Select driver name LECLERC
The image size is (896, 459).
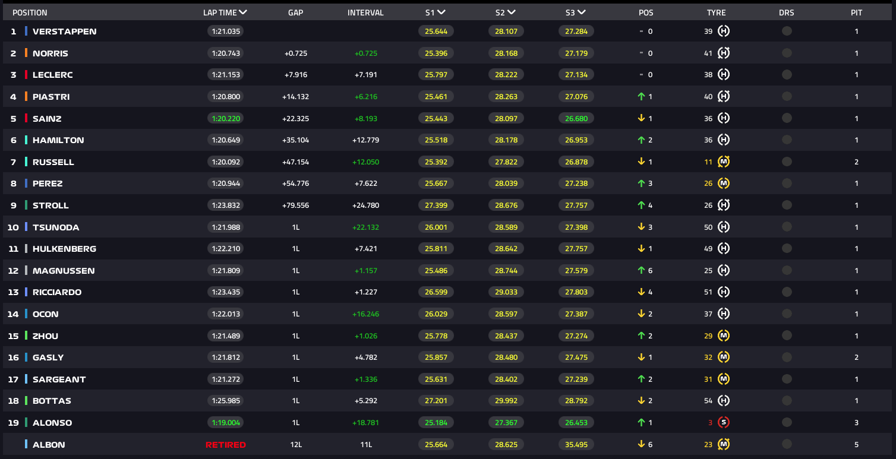(x=53, y=75)
